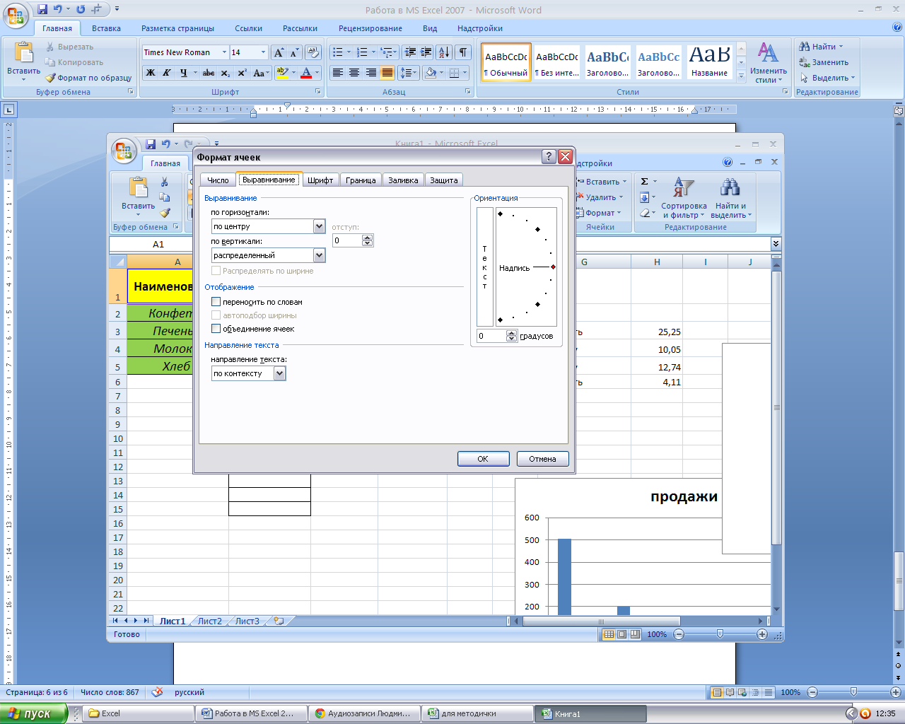Screen dimensions: 905x724
Task: Click the Excel Office button
Action: click(124, 151)
